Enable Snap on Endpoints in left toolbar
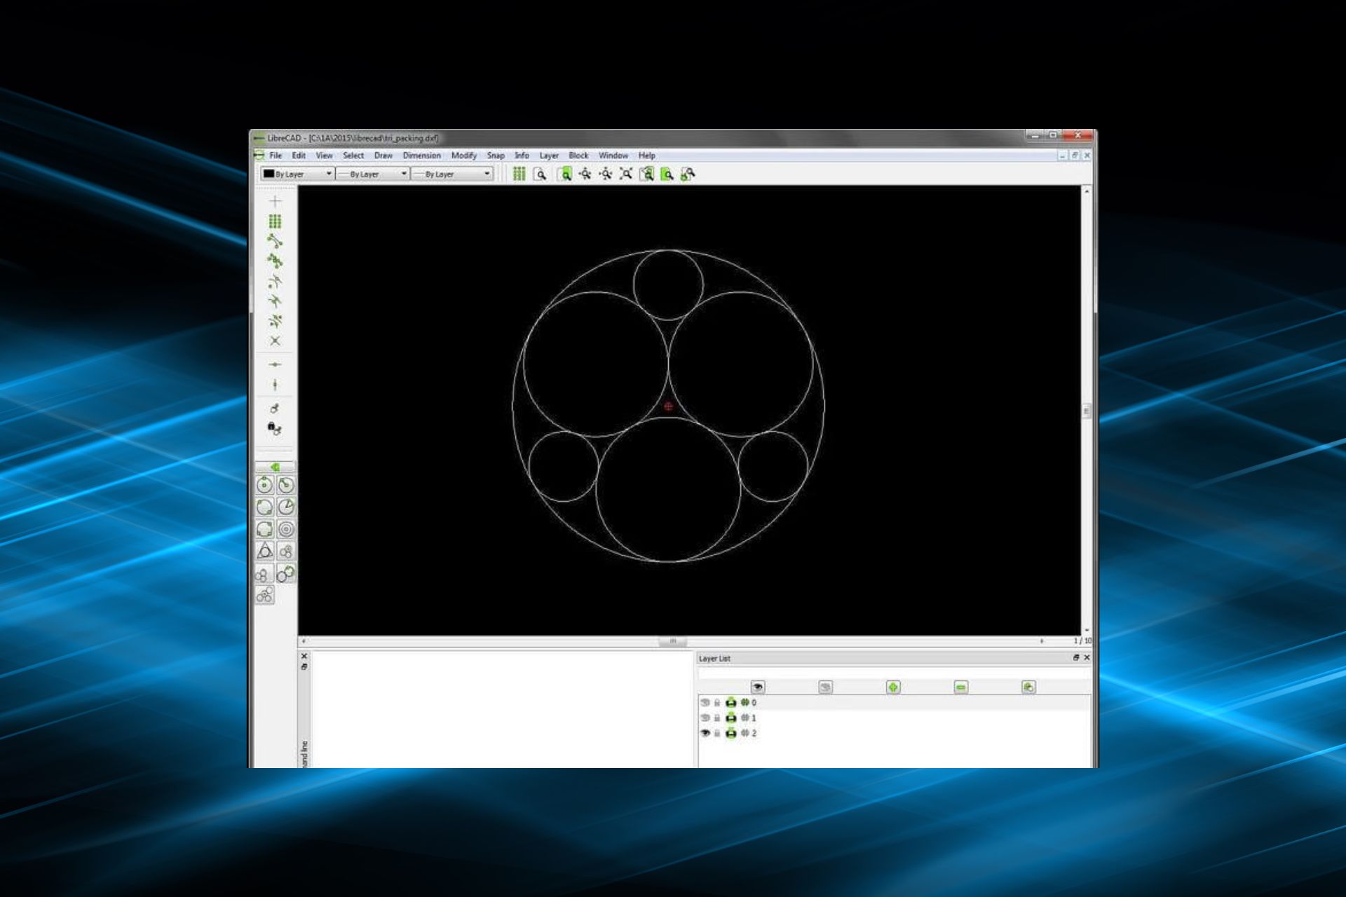The height and width of the screenshot is (897, 1346). click(x=275, y=241)
